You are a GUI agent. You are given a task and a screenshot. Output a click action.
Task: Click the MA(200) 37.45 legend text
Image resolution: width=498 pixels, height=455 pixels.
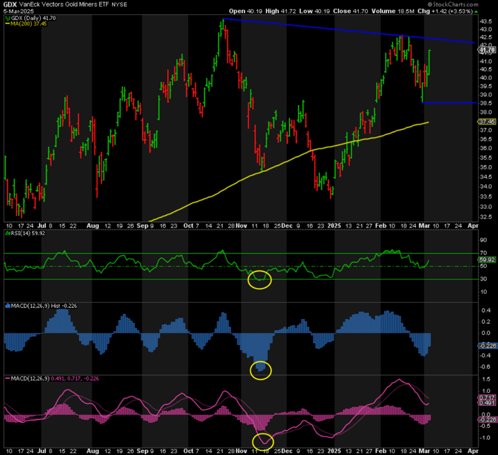click(29, 24)
